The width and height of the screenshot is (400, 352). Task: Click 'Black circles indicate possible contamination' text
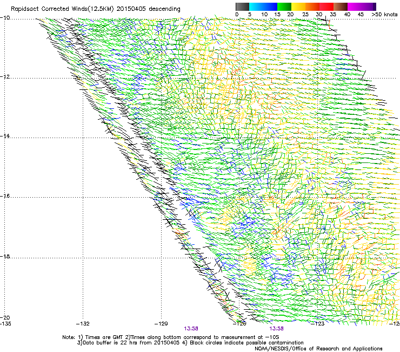(x=246, y=343)
